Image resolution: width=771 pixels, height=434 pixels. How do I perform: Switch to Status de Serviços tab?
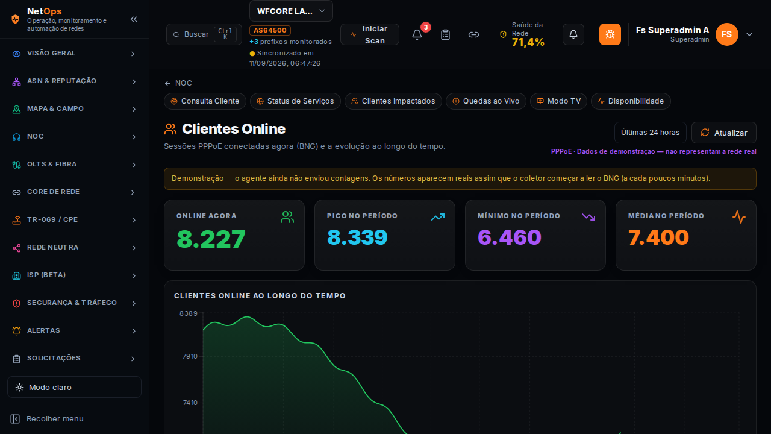(x=296, y=101)
